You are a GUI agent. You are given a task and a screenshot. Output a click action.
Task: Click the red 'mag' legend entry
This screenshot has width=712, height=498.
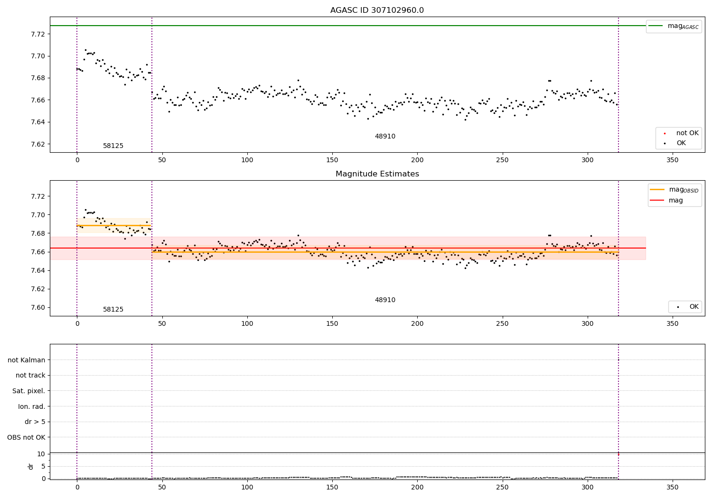tap(666, 201)
